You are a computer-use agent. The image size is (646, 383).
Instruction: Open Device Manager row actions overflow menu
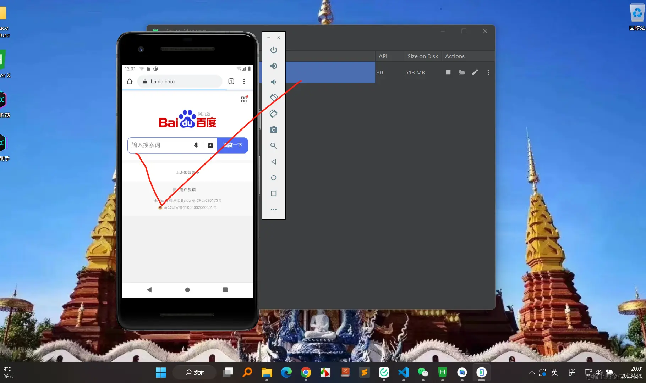(488, 72)
